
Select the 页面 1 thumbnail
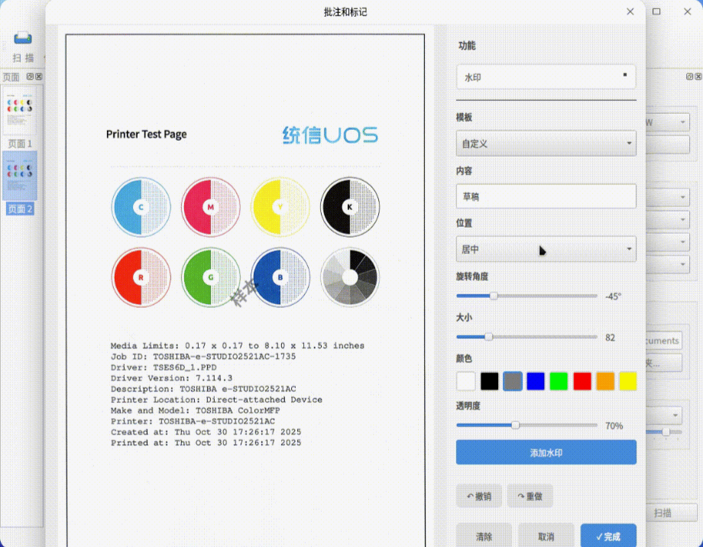tap(20, 111)
